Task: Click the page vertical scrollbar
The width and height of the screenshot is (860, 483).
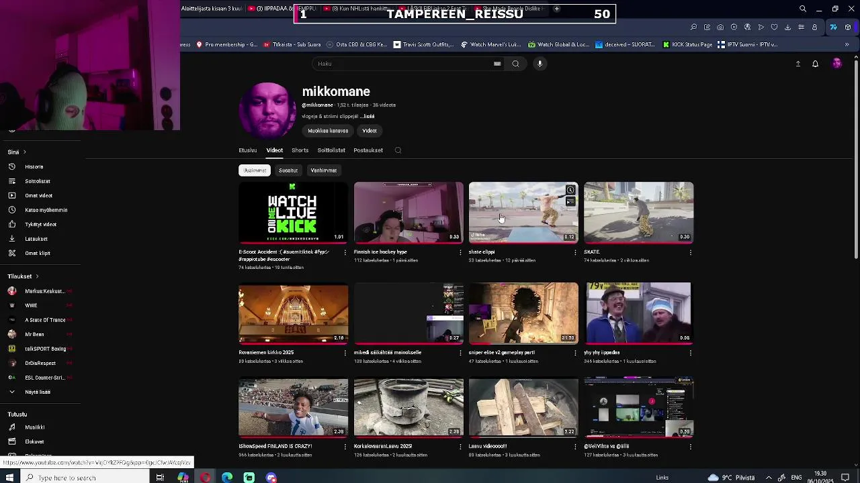Action: pyautogui.click(x=856, y=158)
